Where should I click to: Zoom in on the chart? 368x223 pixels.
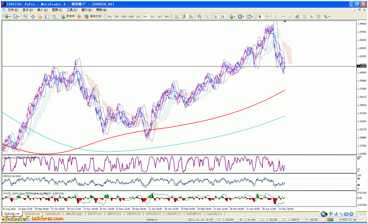[200, 17]
